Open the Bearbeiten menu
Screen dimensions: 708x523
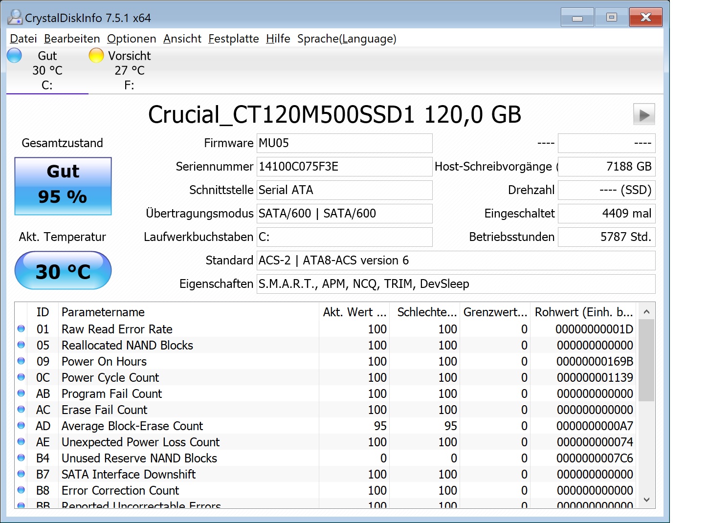pyautogui.click(x=72, y=39)
